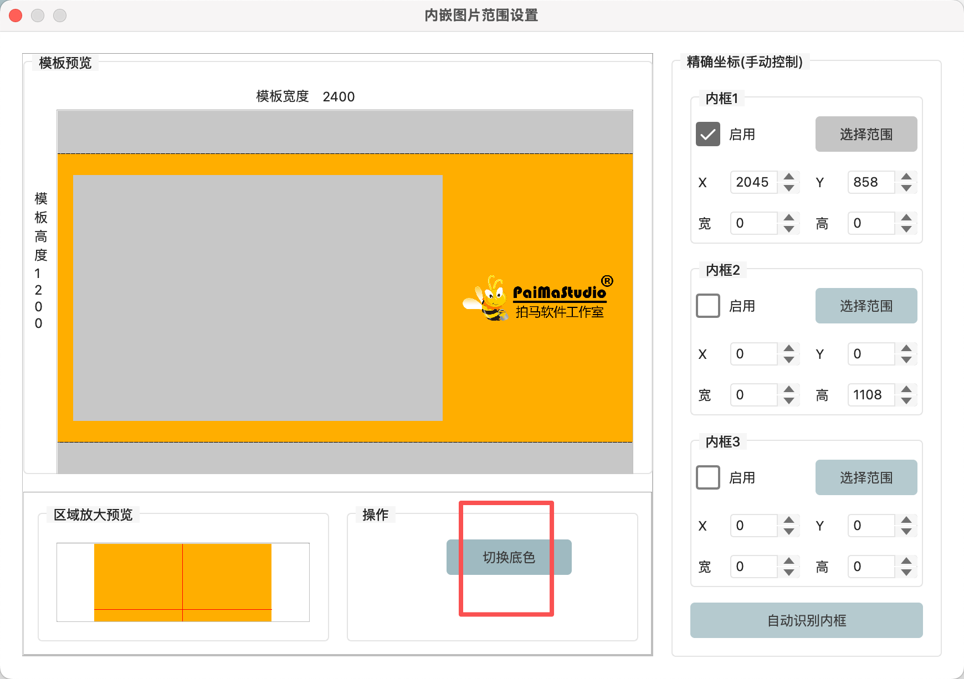Increase the 内框1 X value using up arrow

(x=789, y=177)
